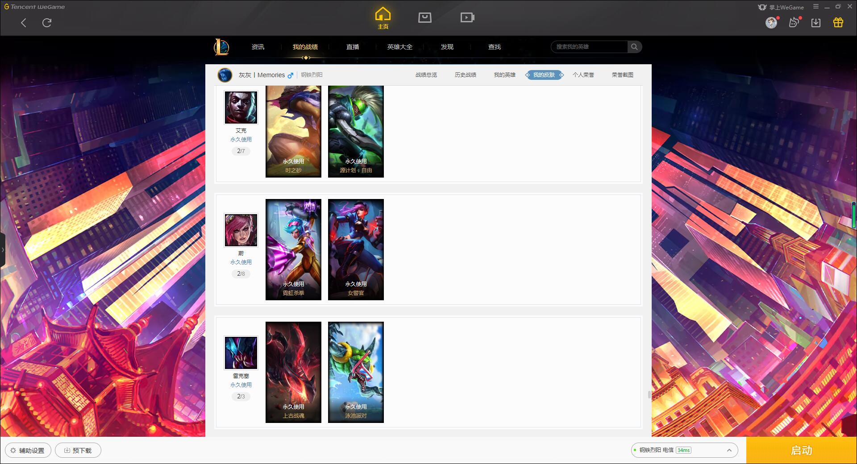Select the 个人荣誉 sub-tab

coord(583,75)
